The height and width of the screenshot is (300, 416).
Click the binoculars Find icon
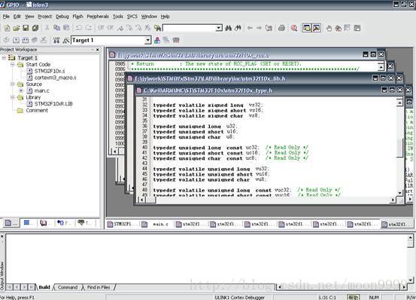pos(228,28)
